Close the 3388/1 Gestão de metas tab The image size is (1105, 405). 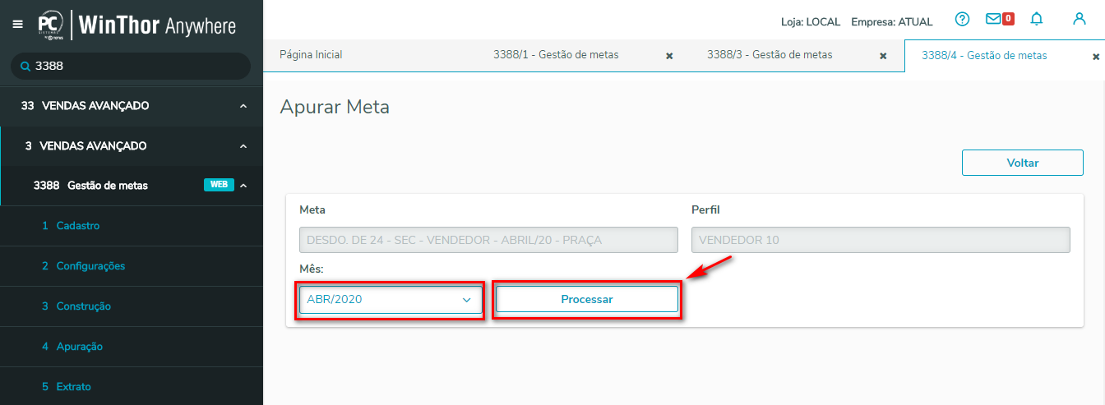[x=669, y=56]
